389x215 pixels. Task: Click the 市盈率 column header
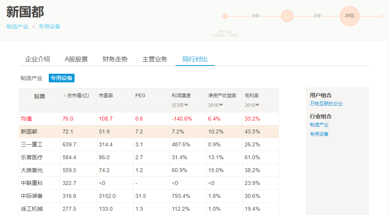coord(106,96)
